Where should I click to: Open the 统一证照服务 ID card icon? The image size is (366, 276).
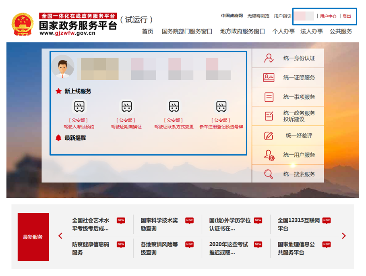pos(269,77)
